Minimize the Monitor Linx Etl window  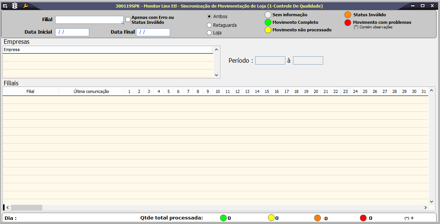[412, 6]
